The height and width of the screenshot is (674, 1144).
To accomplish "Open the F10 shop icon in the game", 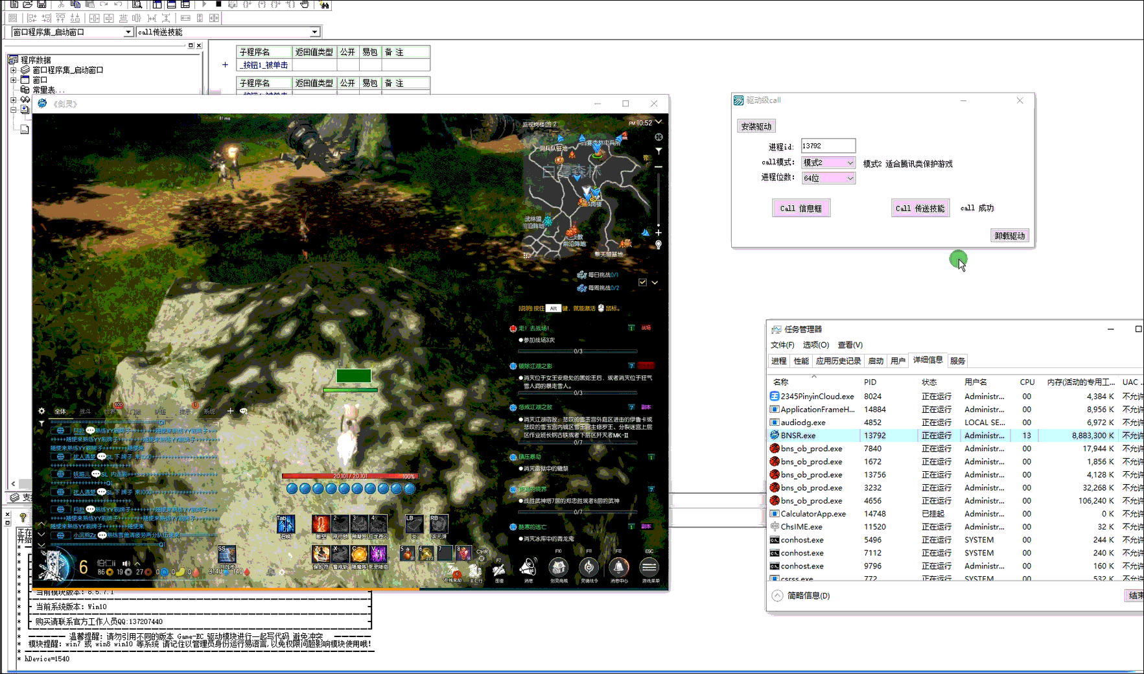I will pos(558,568).
